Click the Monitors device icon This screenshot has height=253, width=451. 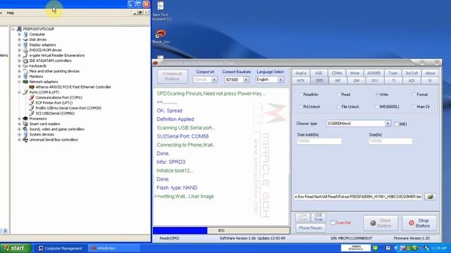25,77
